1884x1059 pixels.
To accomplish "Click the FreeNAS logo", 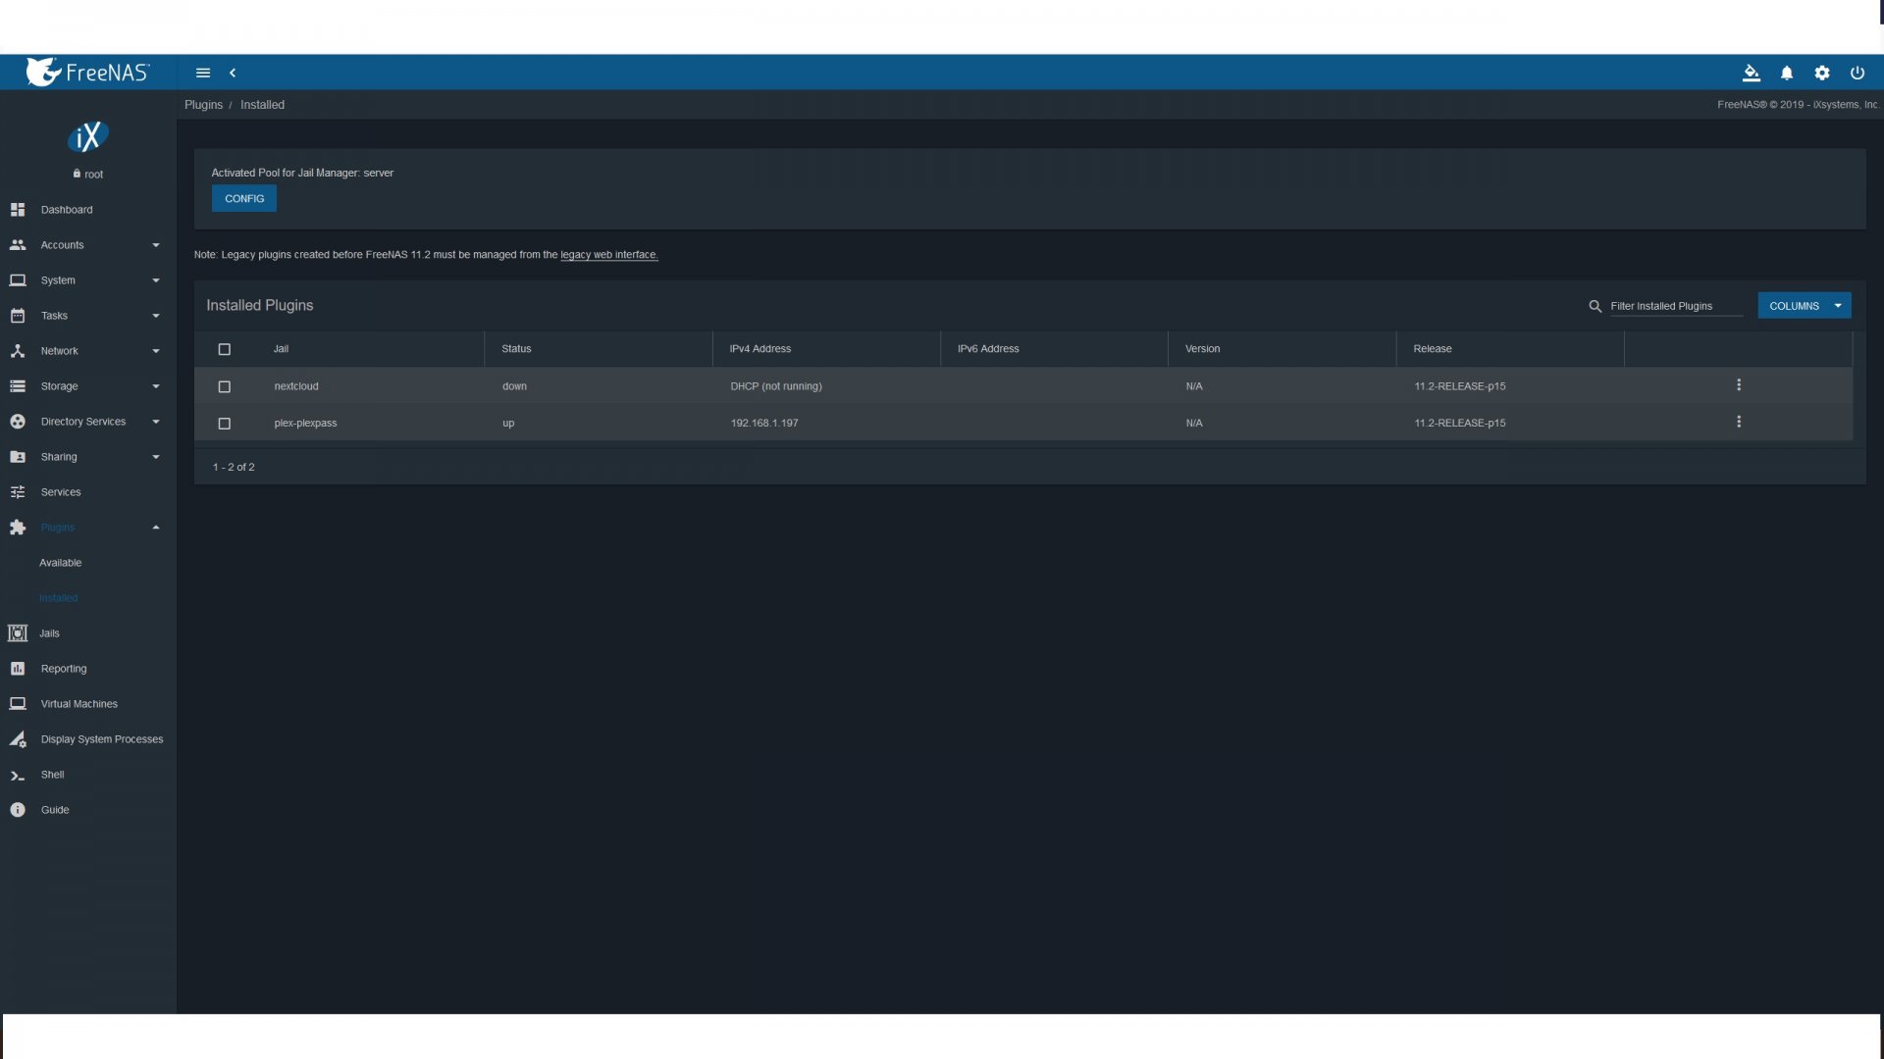I will [x=88, y=72].
